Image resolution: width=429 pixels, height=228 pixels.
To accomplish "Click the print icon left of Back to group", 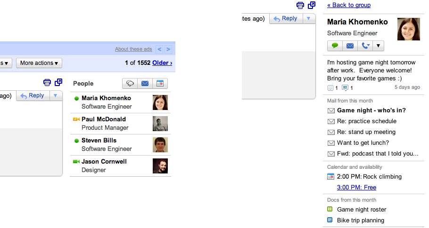I will click(x=300, y=5).
